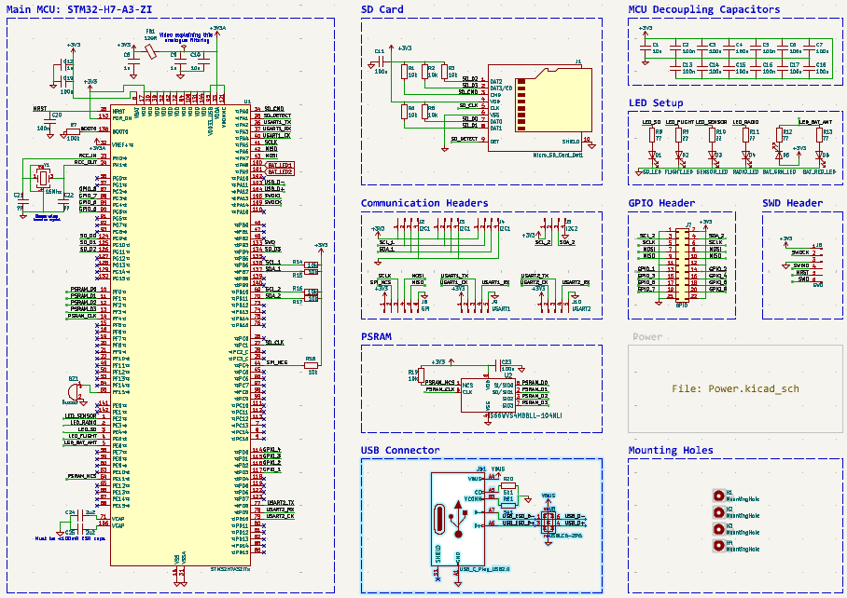Select the PSRAM chip U2 symbol

[x=490, y=394]
